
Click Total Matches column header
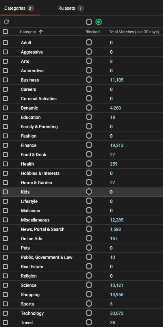tap(134, 32)
